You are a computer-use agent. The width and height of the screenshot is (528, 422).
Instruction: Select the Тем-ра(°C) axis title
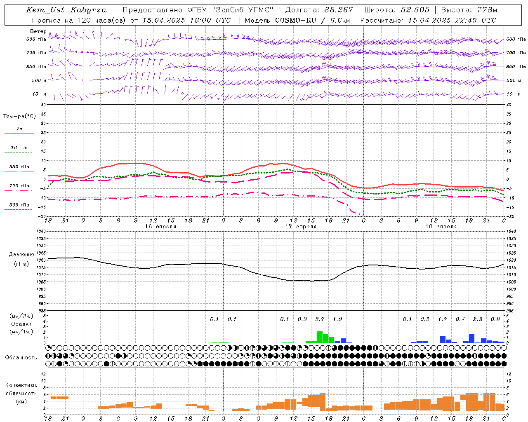pyautogui.click(x=19, y=116)
